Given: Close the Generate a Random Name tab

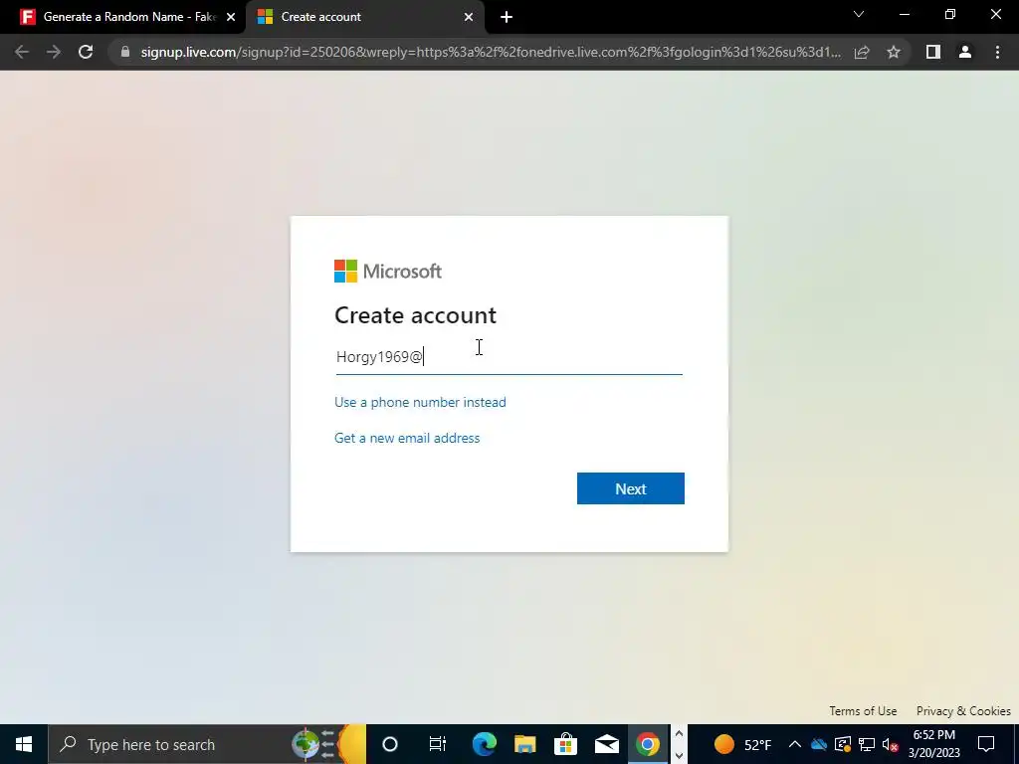Looking at the screenshot, I should (x=231, y=17).
